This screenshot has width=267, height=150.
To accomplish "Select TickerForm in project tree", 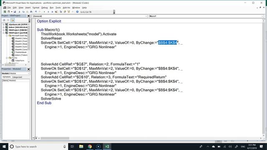I will pyautogui.click(x=18, y=60).
